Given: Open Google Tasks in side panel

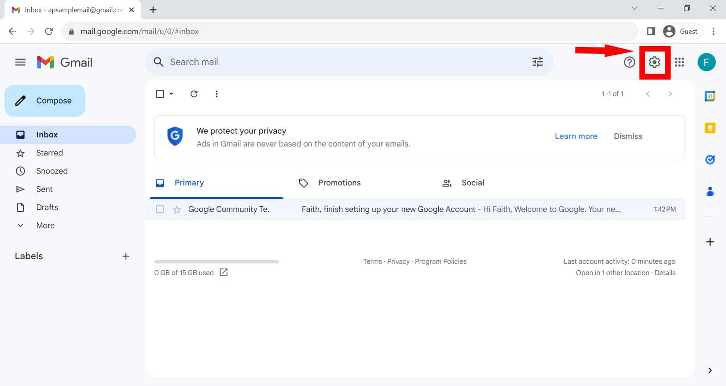Looking at the screenshot, I should coord(710,160).
